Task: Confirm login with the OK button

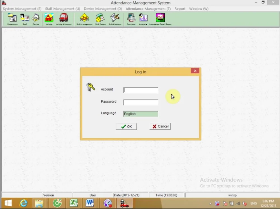Action: 127,126
